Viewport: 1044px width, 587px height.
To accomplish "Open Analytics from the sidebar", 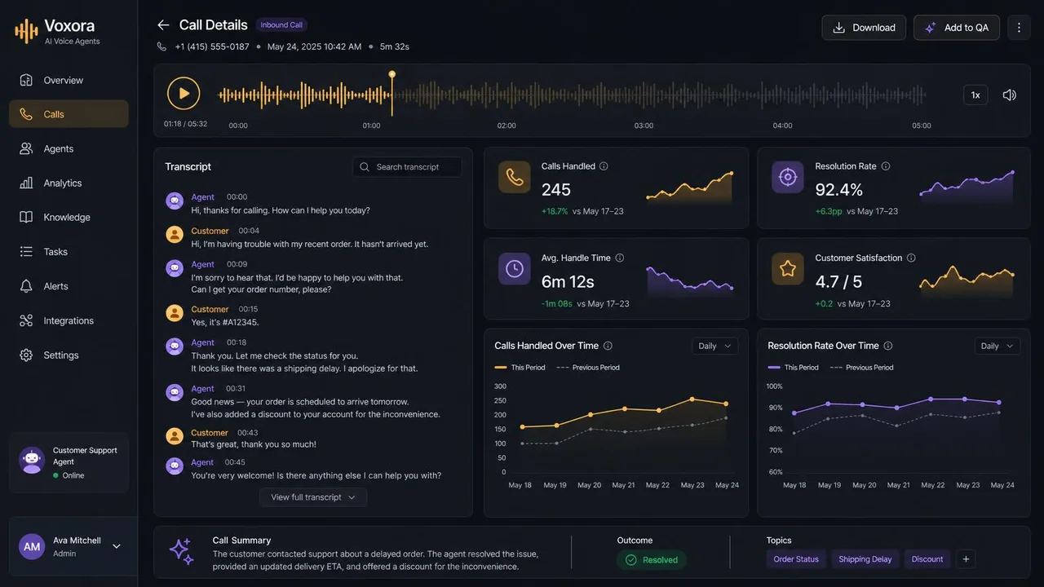I will pos(69,183).
